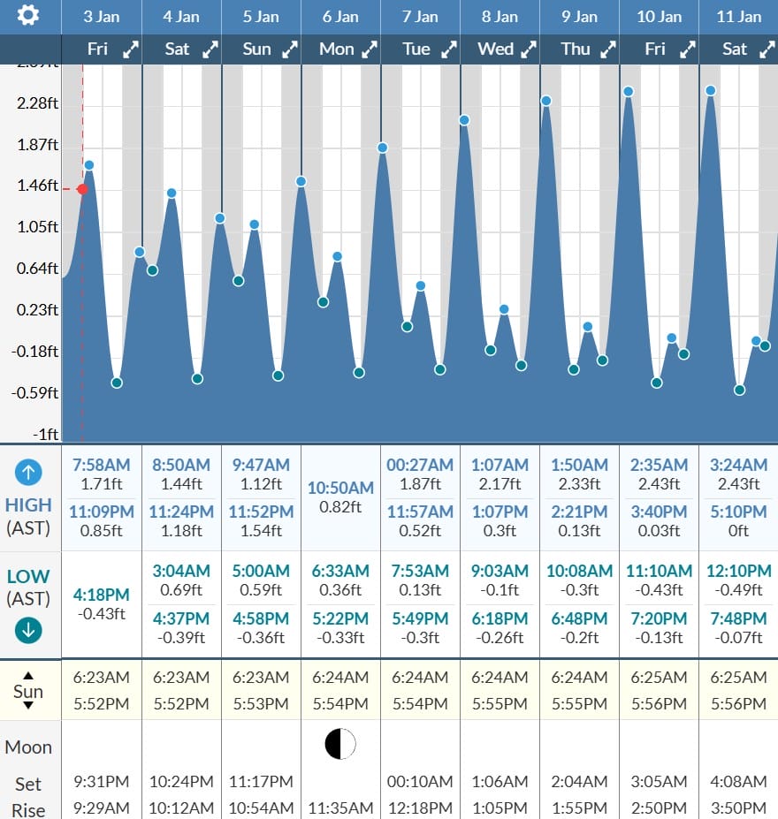
Task: Expand the Tuesday 7 Jan tide chart
Action: [449, 49]
